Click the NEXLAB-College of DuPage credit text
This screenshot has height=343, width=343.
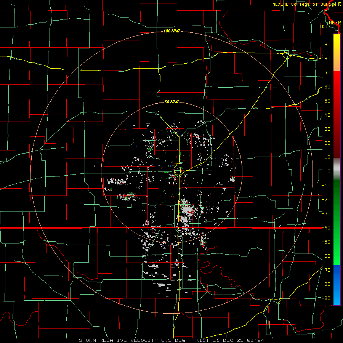306,4
